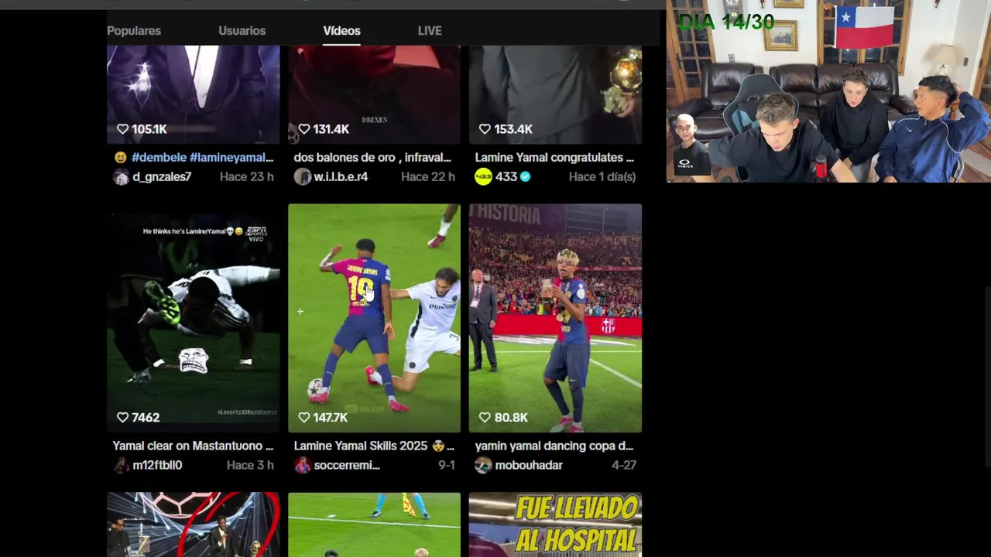Click heart icon on 147.7K video
The height and width of the screenshot is (557, 991).
303,417
